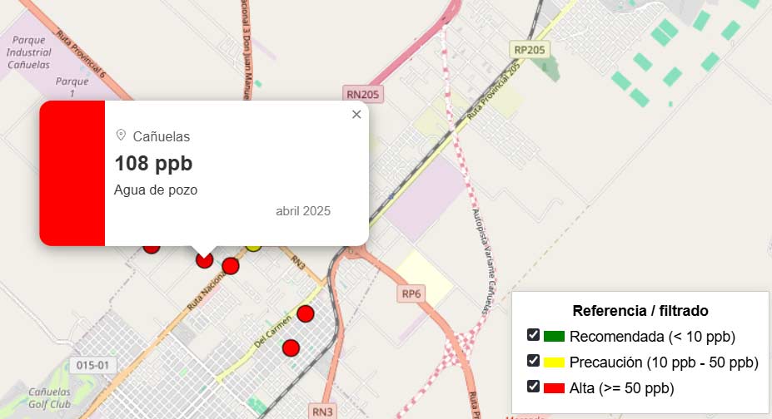The image size is (772, 419).
Task: Disable the Alta (>= 50 ppb) checkbox
Action: tap(534, 387)
